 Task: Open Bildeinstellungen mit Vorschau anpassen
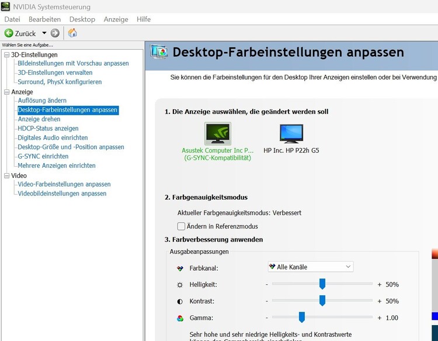(73, 64)
